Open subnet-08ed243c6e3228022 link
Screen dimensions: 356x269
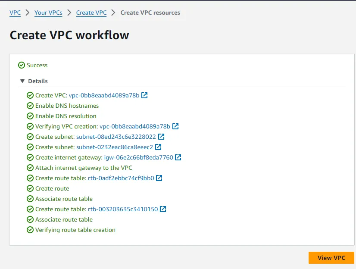point(116,137)
